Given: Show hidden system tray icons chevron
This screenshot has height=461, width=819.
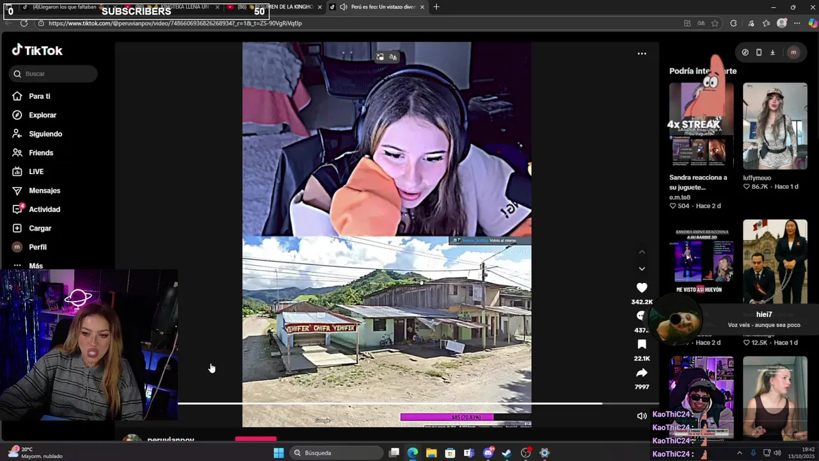Looking at the screenshot, I should click(x=740, y=453).
